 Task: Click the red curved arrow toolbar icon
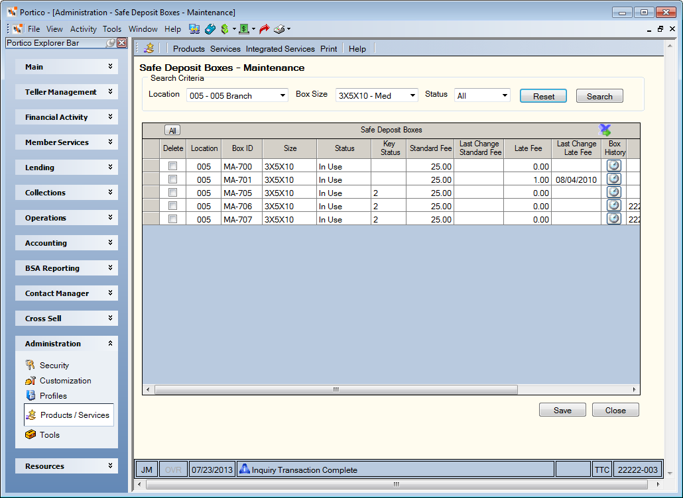[x=264, y=29]
